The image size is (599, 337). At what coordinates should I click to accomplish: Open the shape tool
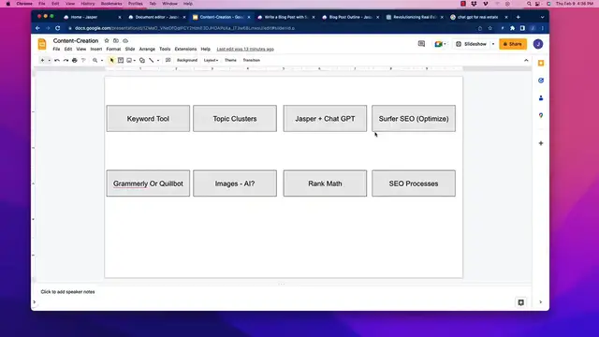click(142, 60)
